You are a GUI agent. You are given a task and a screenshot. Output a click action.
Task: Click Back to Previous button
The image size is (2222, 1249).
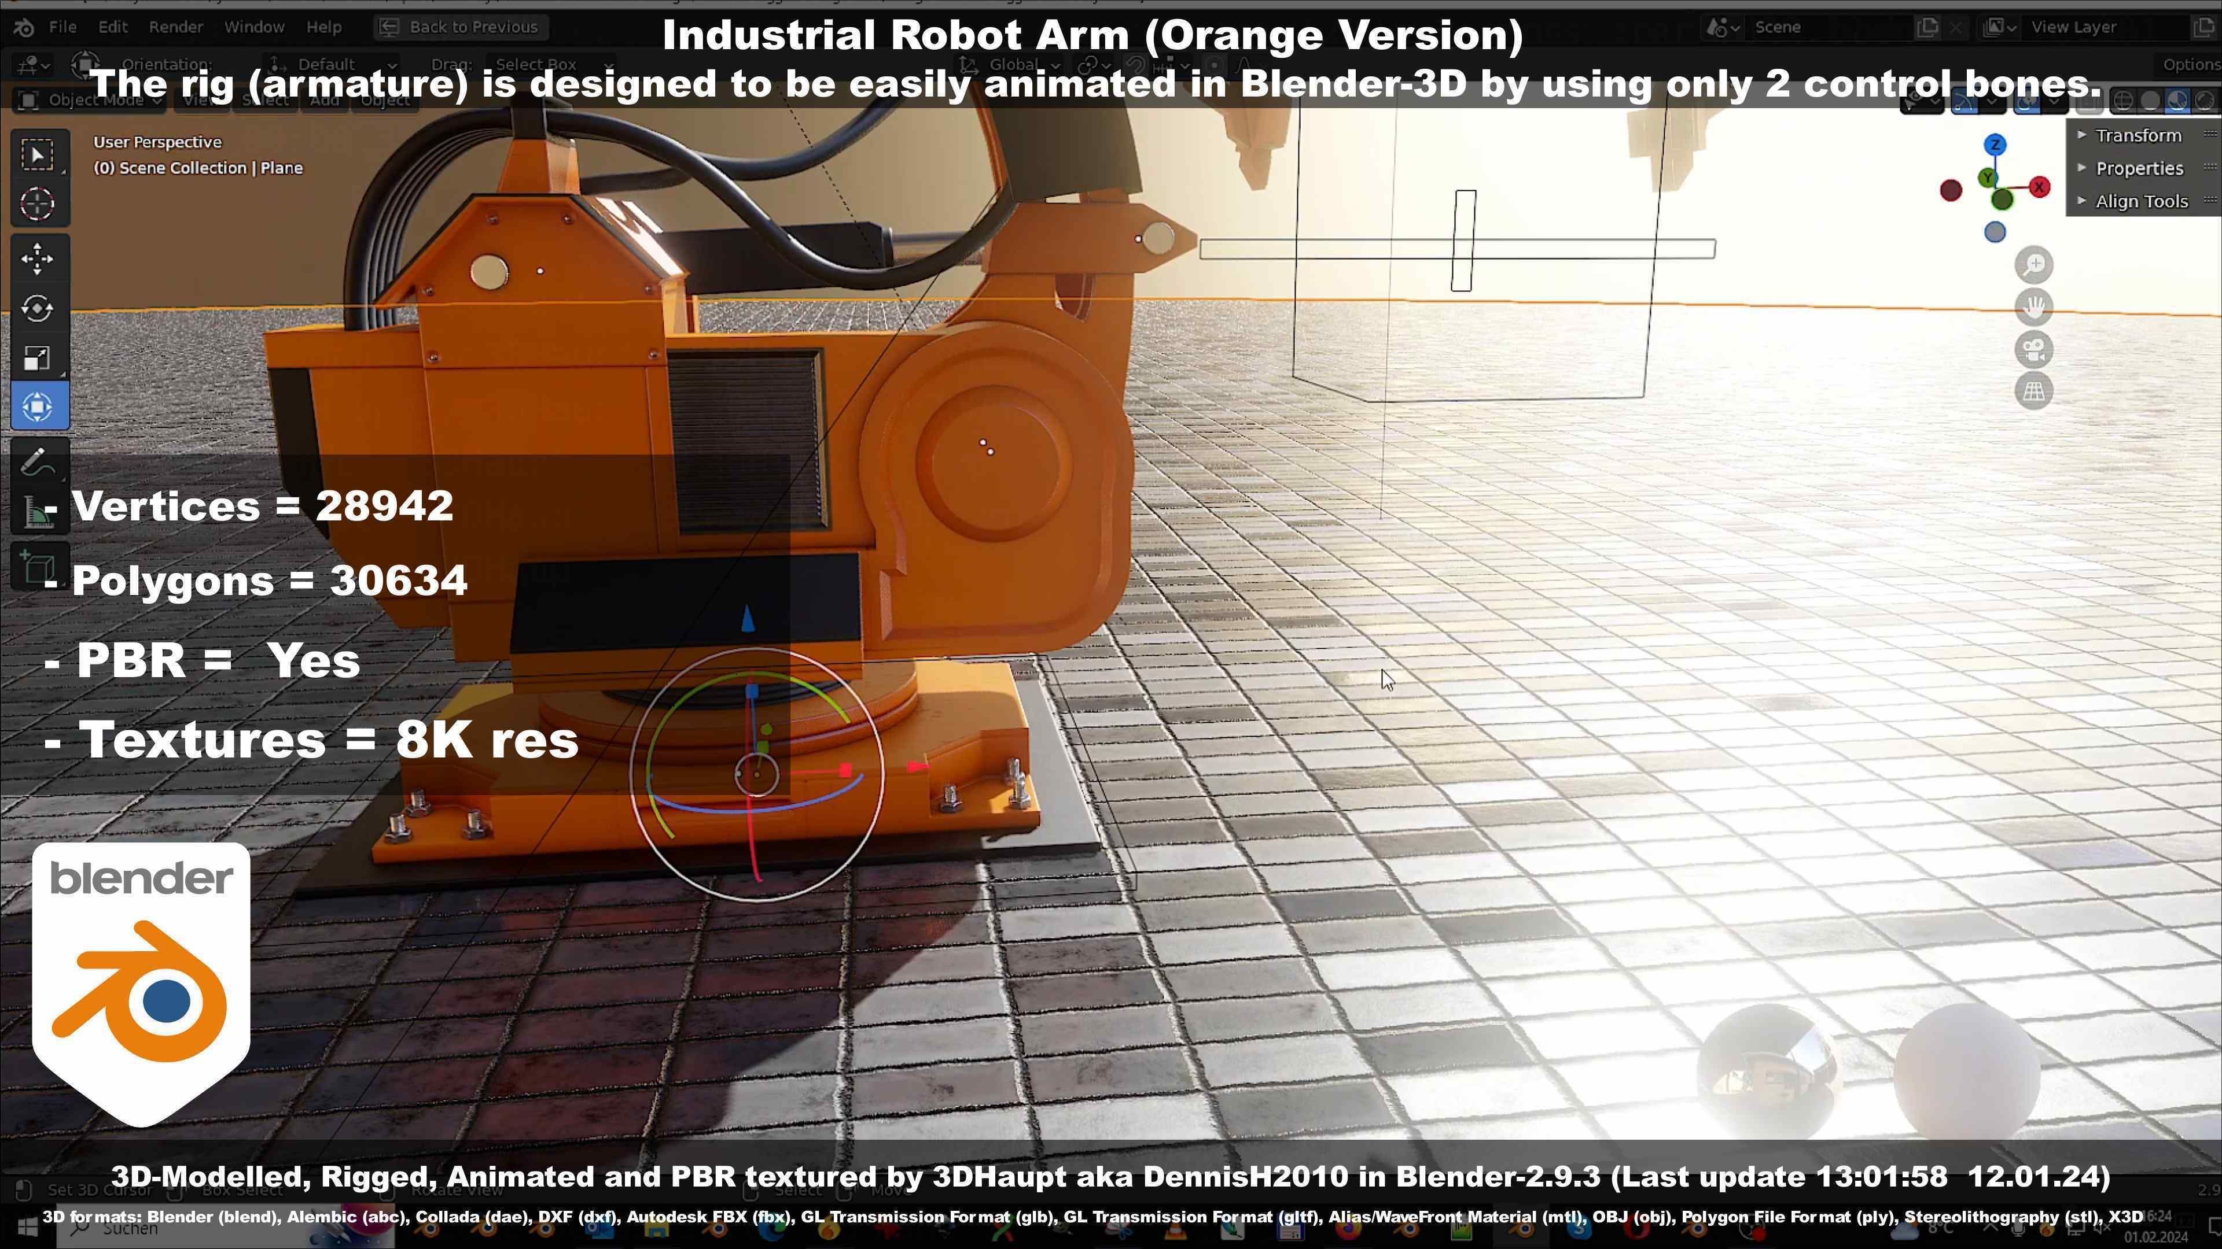pyautogui.click(x=461, y=27)
